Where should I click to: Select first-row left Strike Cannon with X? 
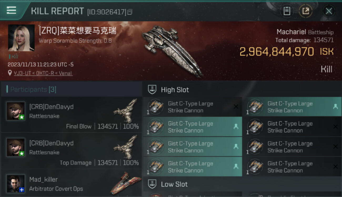(x=193, y=107)
